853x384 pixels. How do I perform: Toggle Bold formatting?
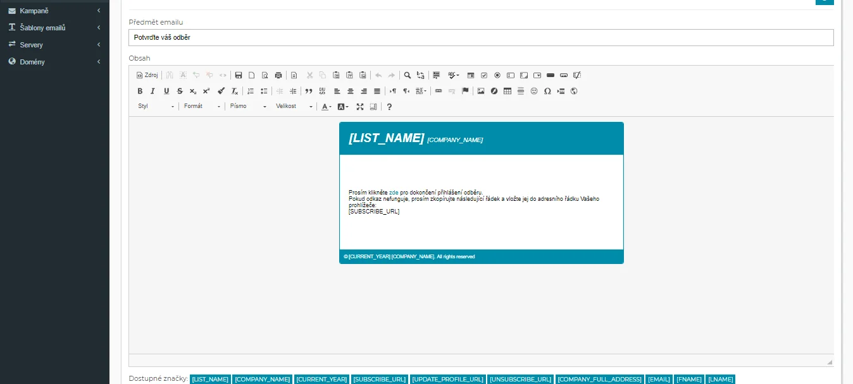tap(140, 91)
